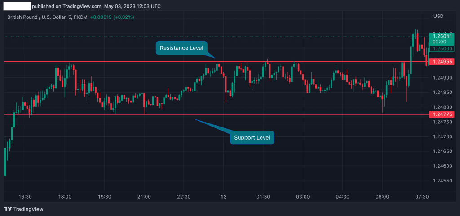Open the USD currency selector
The width and height of the screenshot is (460, 216).
438,17
